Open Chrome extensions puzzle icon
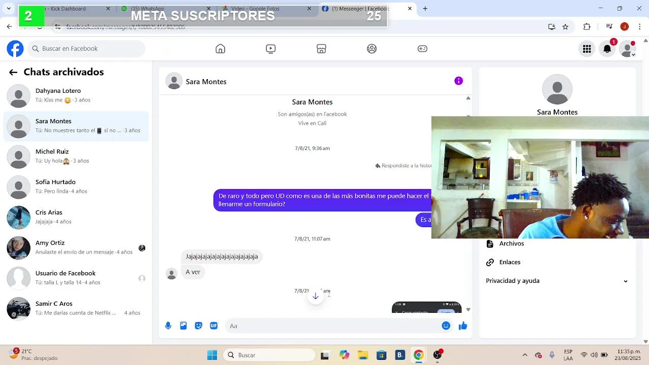 pos(587,27)
